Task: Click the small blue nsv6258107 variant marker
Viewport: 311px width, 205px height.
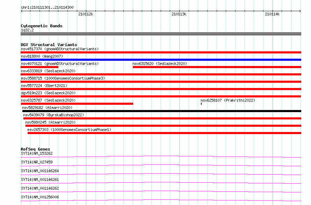Action: tap(201, 104)
